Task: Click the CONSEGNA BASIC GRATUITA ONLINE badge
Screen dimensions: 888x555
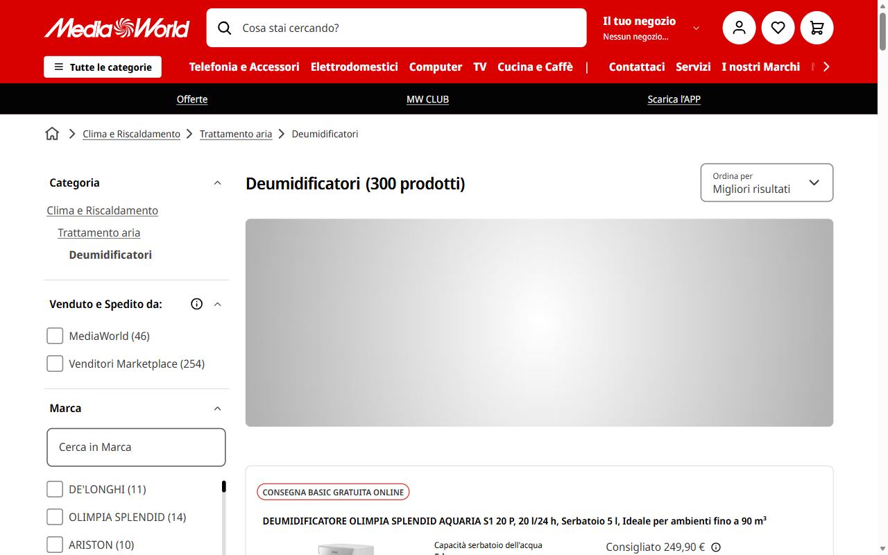Action: coord(333,492)
